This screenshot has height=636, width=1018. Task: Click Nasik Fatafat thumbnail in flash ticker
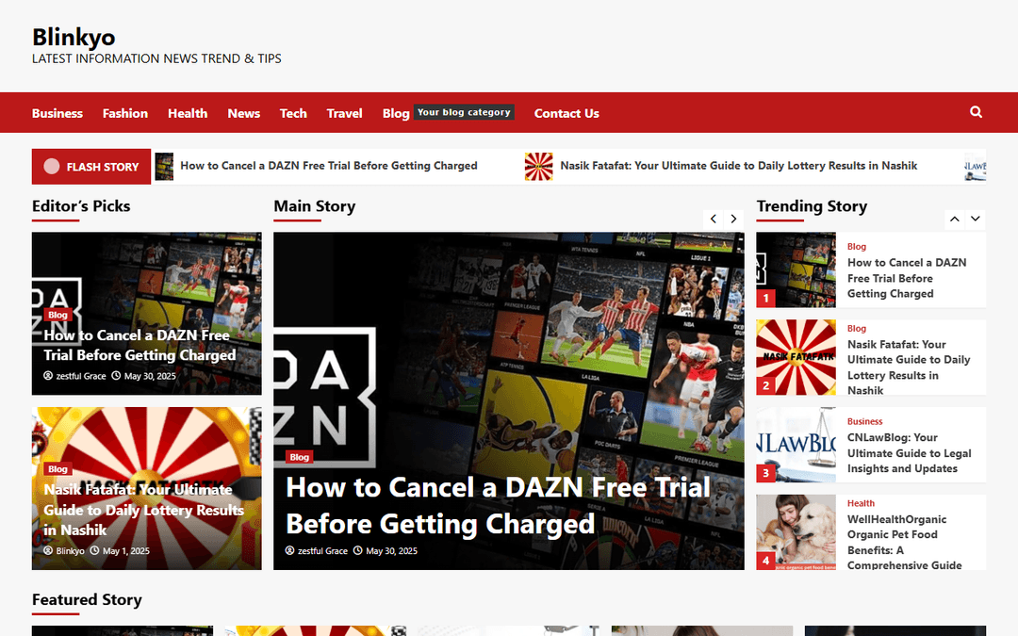(539, 166)
